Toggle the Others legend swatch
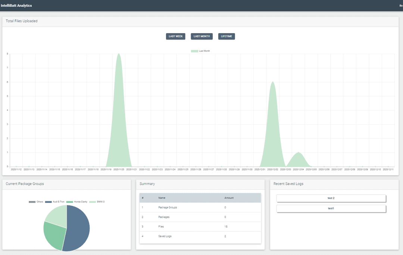 (x=32, y=202)
